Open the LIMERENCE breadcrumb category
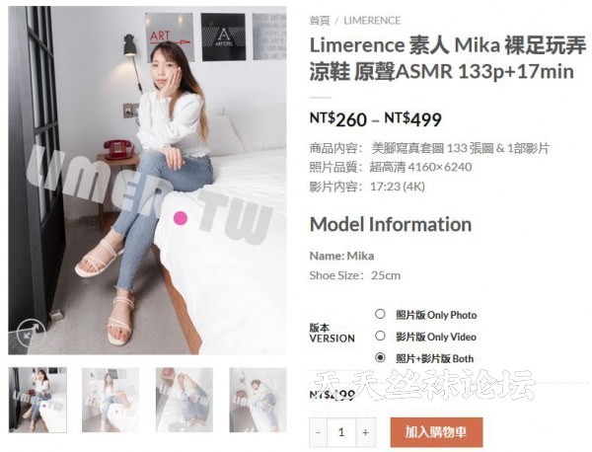 coord(372,21)
